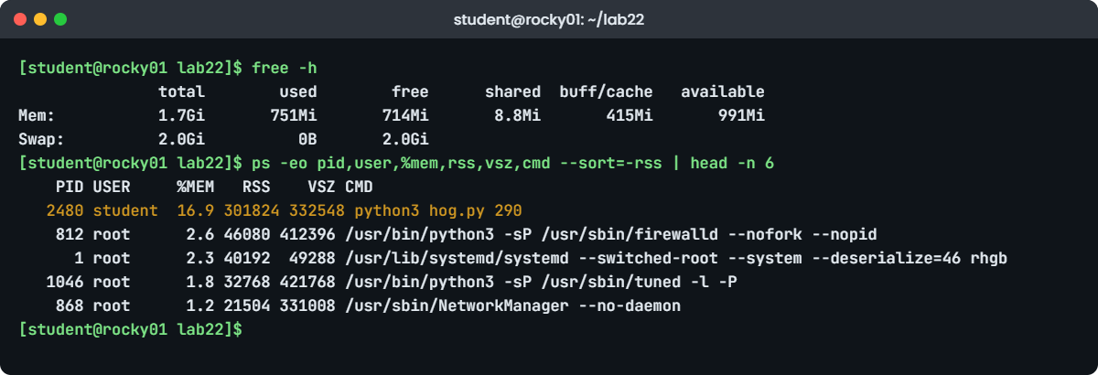Select available memory value 991Mi
1098x375 pixels.
point(741,116)
